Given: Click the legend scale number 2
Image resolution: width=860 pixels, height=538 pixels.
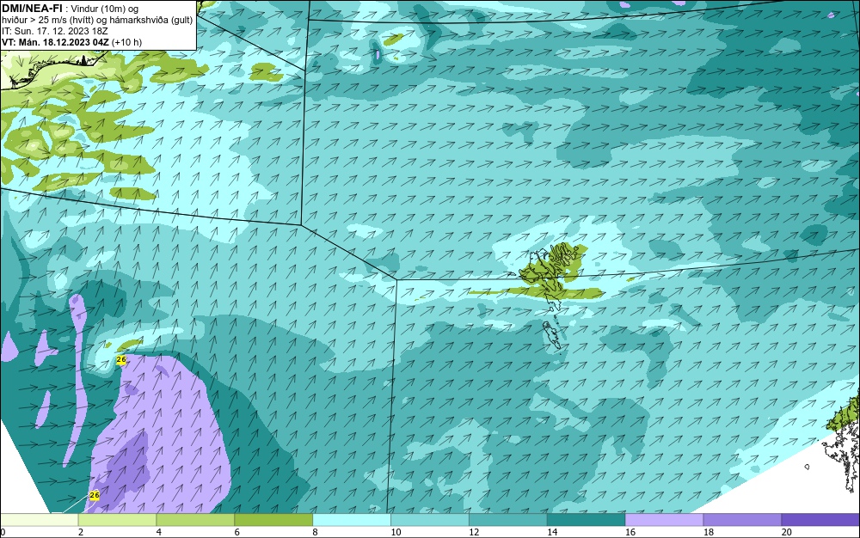Looking at the screenshot, I should click(x=81, y=532).
